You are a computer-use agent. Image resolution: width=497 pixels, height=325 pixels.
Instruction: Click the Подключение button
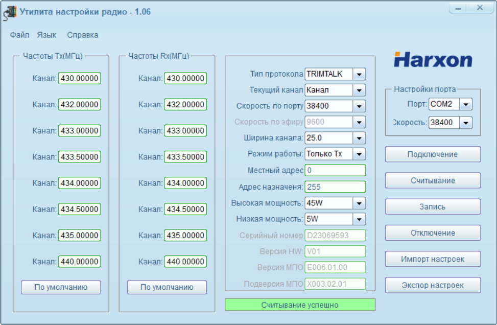tap(433, 154)
